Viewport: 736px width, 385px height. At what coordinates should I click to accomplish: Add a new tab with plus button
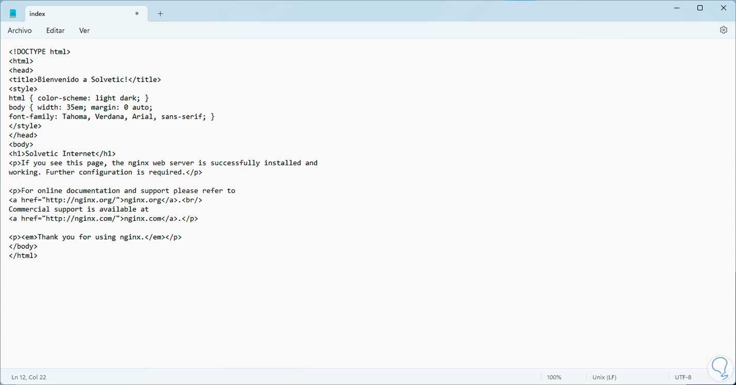coord(160,14)
